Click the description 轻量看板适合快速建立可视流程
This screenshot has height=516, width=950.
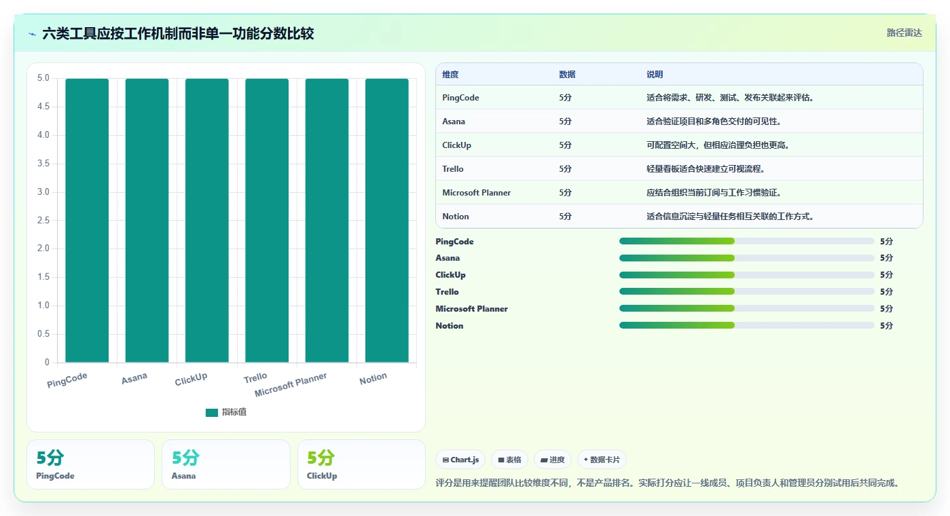[x=706, y=169]
